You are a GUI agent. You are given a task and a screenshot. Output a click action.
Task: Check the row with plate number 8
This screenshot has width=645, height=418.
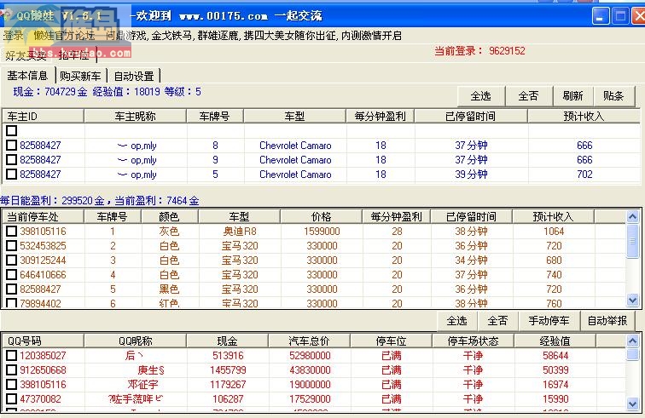point(12,145)
